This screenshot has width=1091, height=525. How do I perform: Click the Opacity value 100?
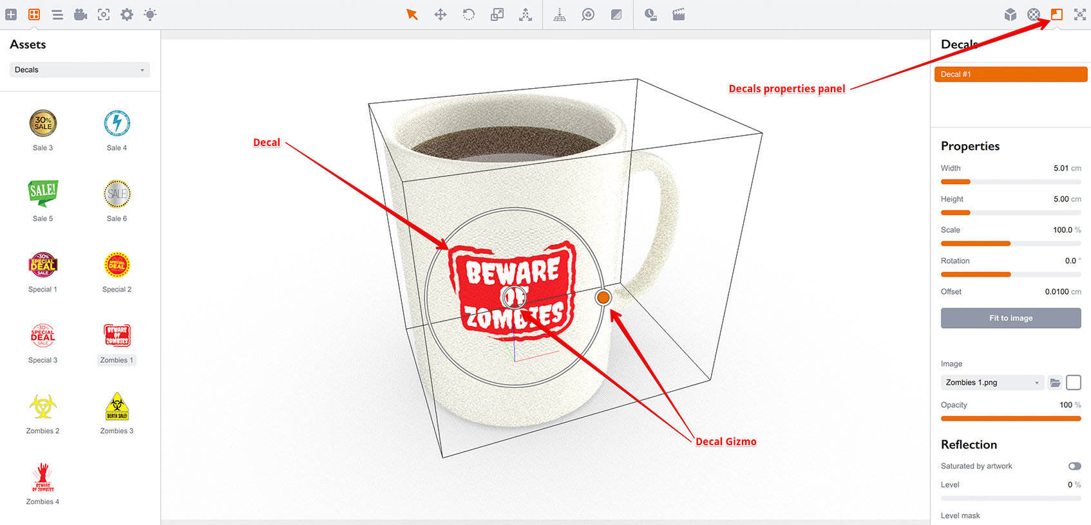click(x=1066, y=405)
